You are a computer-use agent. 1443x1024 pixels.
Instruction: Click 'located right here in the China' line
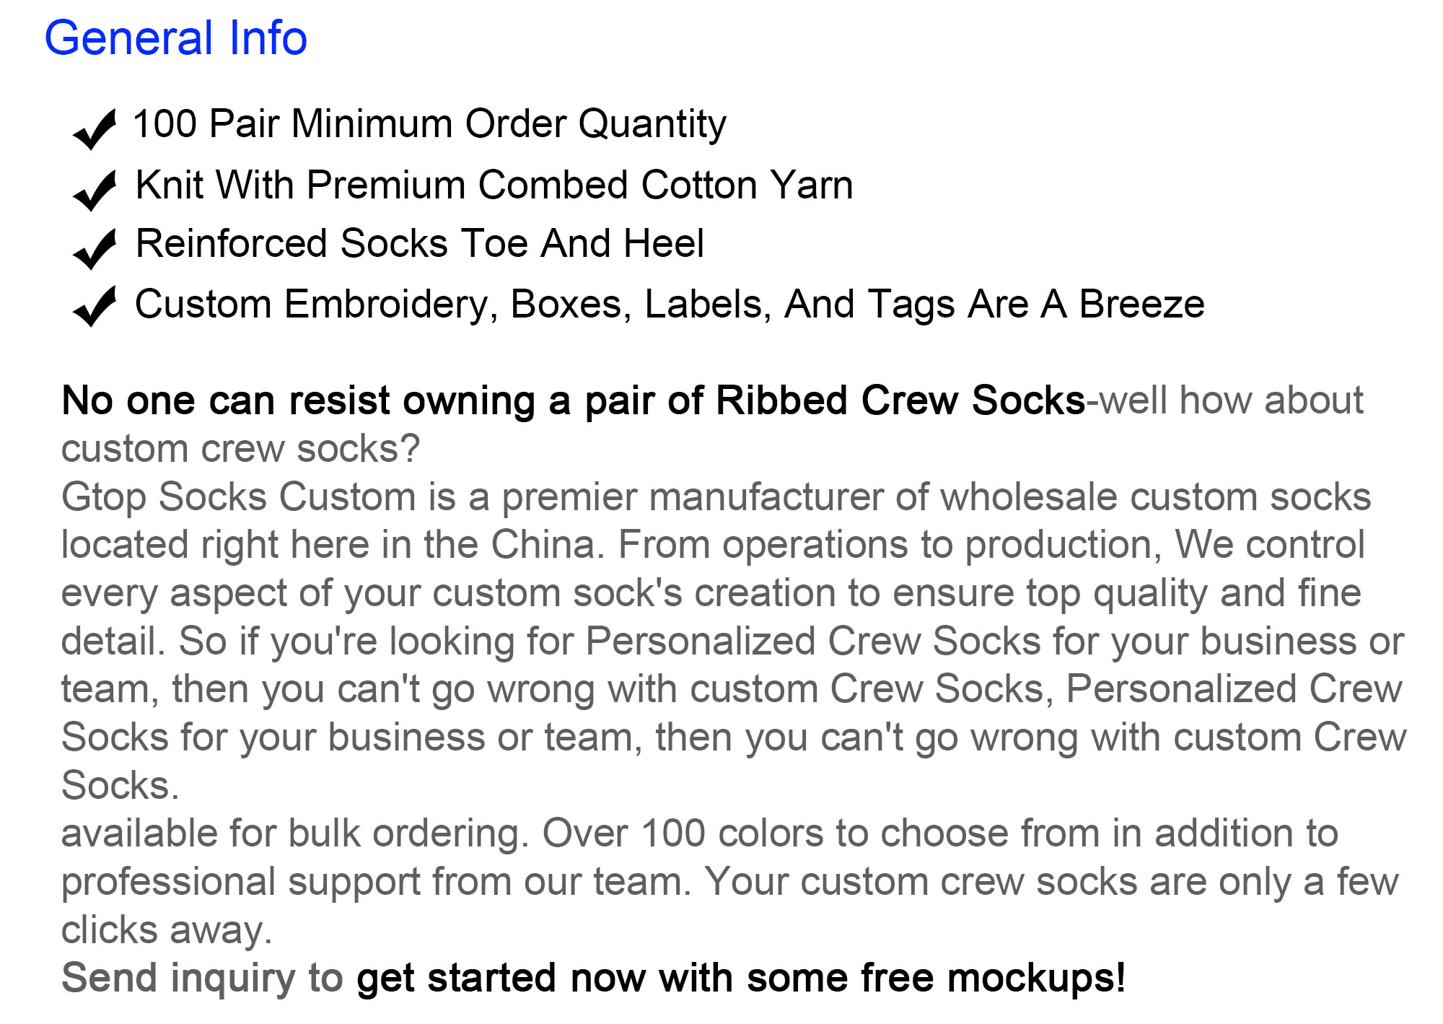332,545
